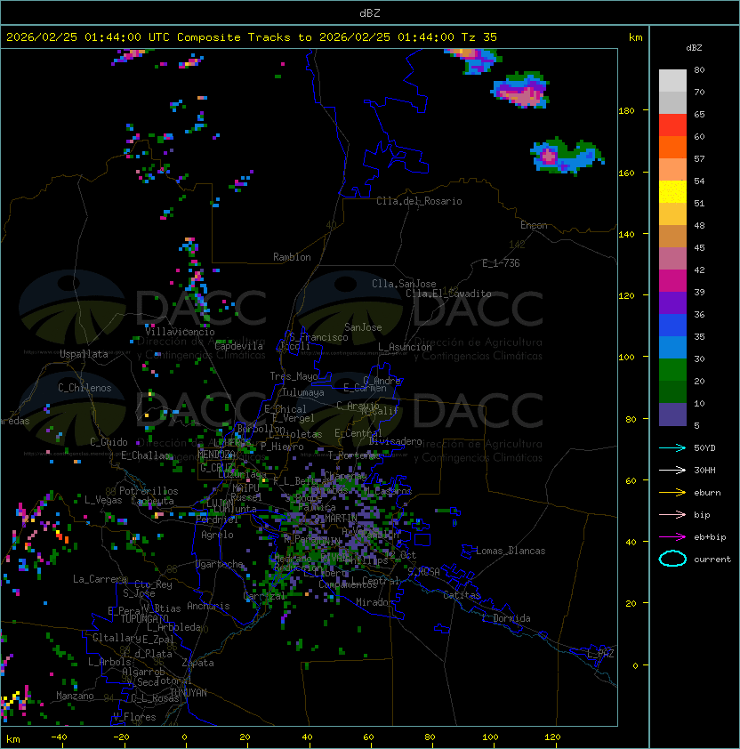Click the '-20' tick on horizontal axis
This screenshot has width=740, height=749.
121,737
